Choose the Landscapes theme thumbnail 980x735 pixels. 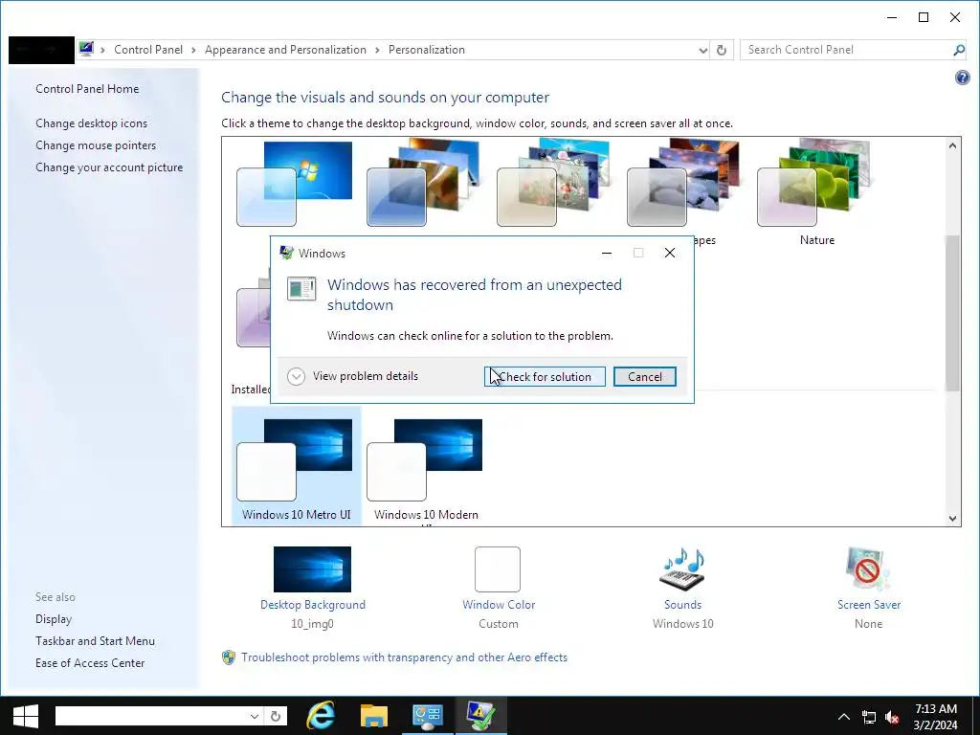(x=683, y=183)
